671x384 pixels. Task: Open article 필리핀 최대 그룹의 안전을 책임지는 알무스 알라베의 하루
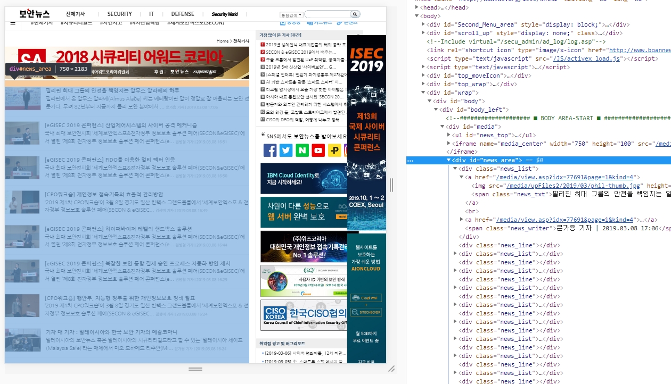[x=112, y=90]
